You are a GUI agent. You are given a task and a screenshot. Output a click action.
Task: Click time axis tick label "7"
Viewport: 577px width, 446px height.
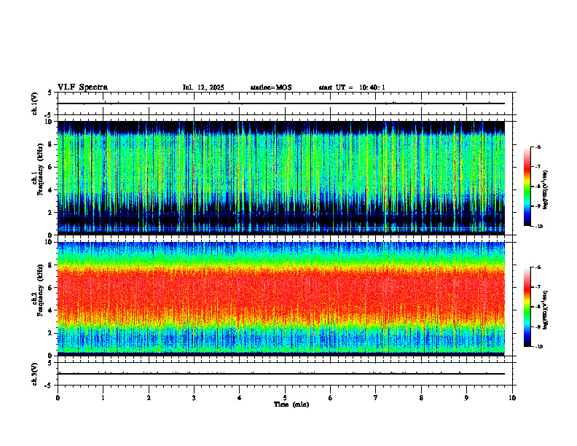pyautogui.click(x=376, y=398)
